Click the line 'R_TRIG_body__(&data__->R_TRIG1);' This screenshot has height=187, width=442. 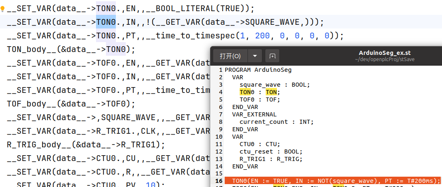pyautogui.click(x=86, y=145)
